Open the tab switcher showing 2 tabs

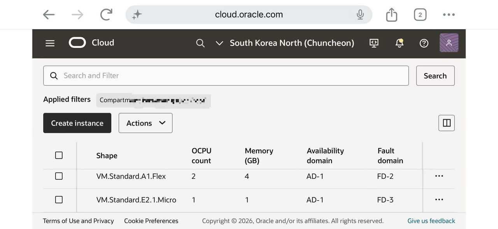pyautogui.click(x=420, y=15)
